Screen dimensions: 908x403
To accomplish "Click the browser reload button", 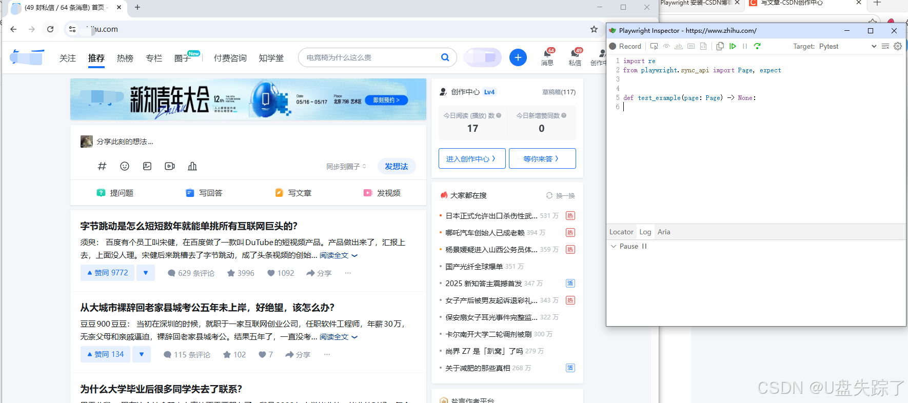I will [x=50, y=29].
